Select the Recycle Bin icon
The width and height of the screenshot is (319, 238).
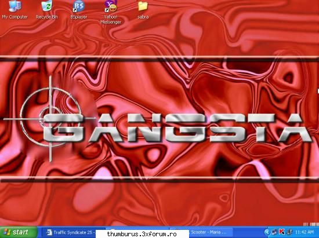click(x=47, y=10)
